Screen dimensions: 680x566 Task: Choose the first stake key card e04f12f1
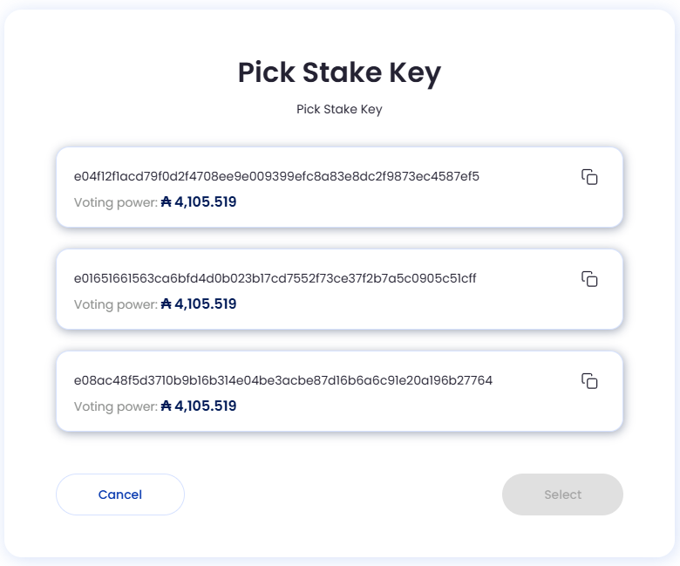coord(340,187)
